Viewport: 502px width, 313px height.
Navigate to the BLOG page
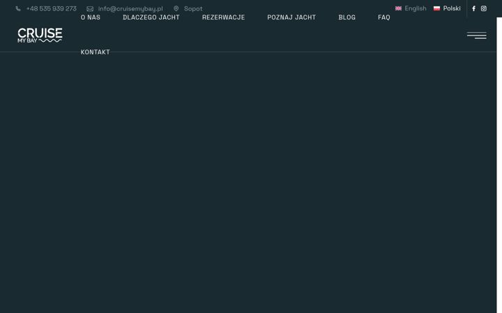(x=347, y=17)
